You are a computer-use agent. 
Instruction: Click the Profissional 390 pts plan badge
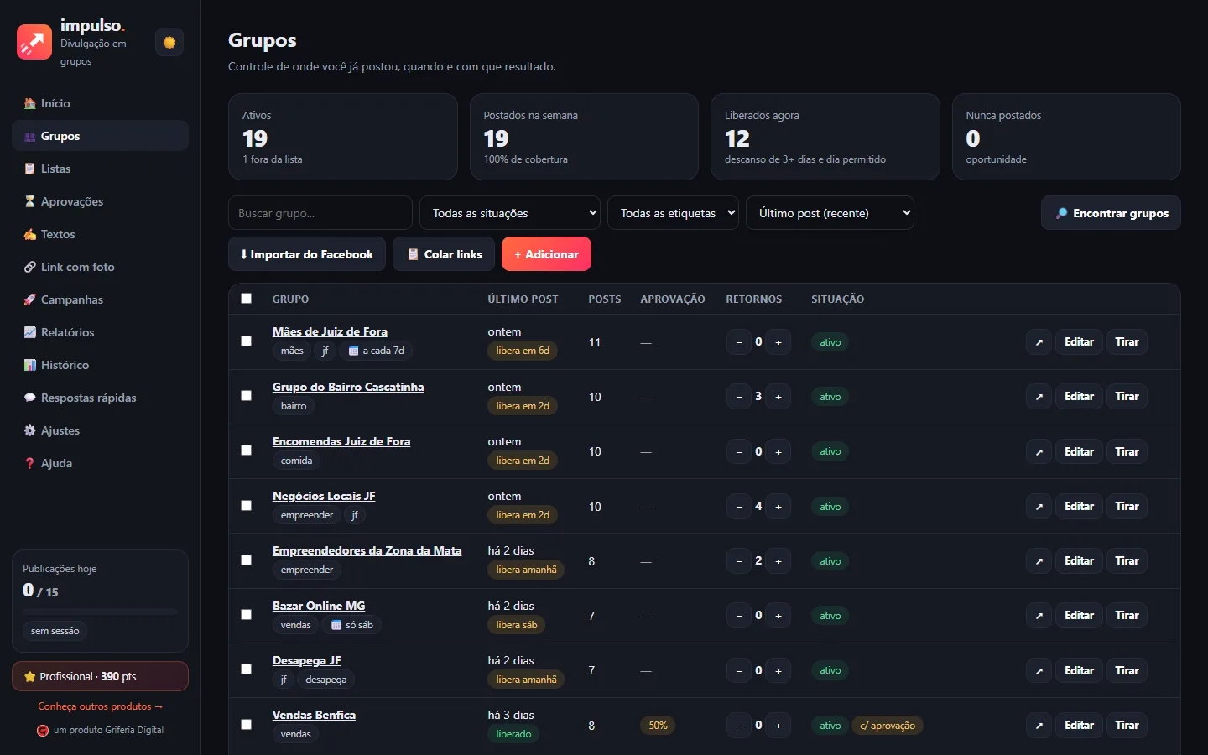pyautogui.click(x=100, y=676)
